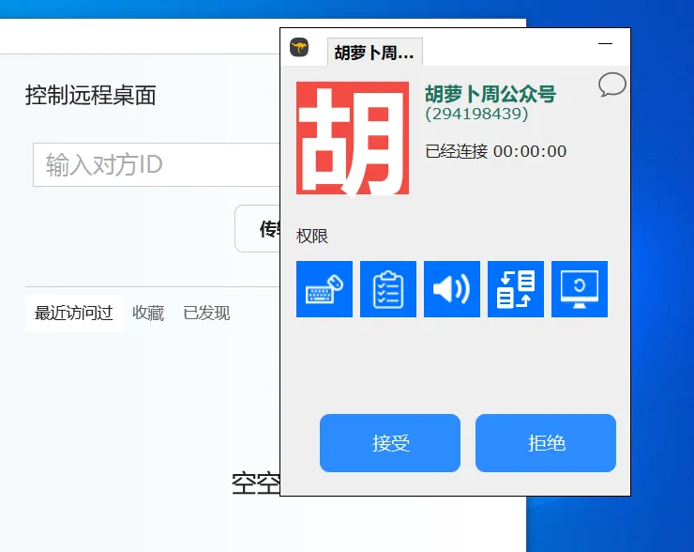Image resolution: width=694 pixels, height=552 pixels.
Task: Click the 控制远程桌面 heading in main window
Action: click(91, 95)
